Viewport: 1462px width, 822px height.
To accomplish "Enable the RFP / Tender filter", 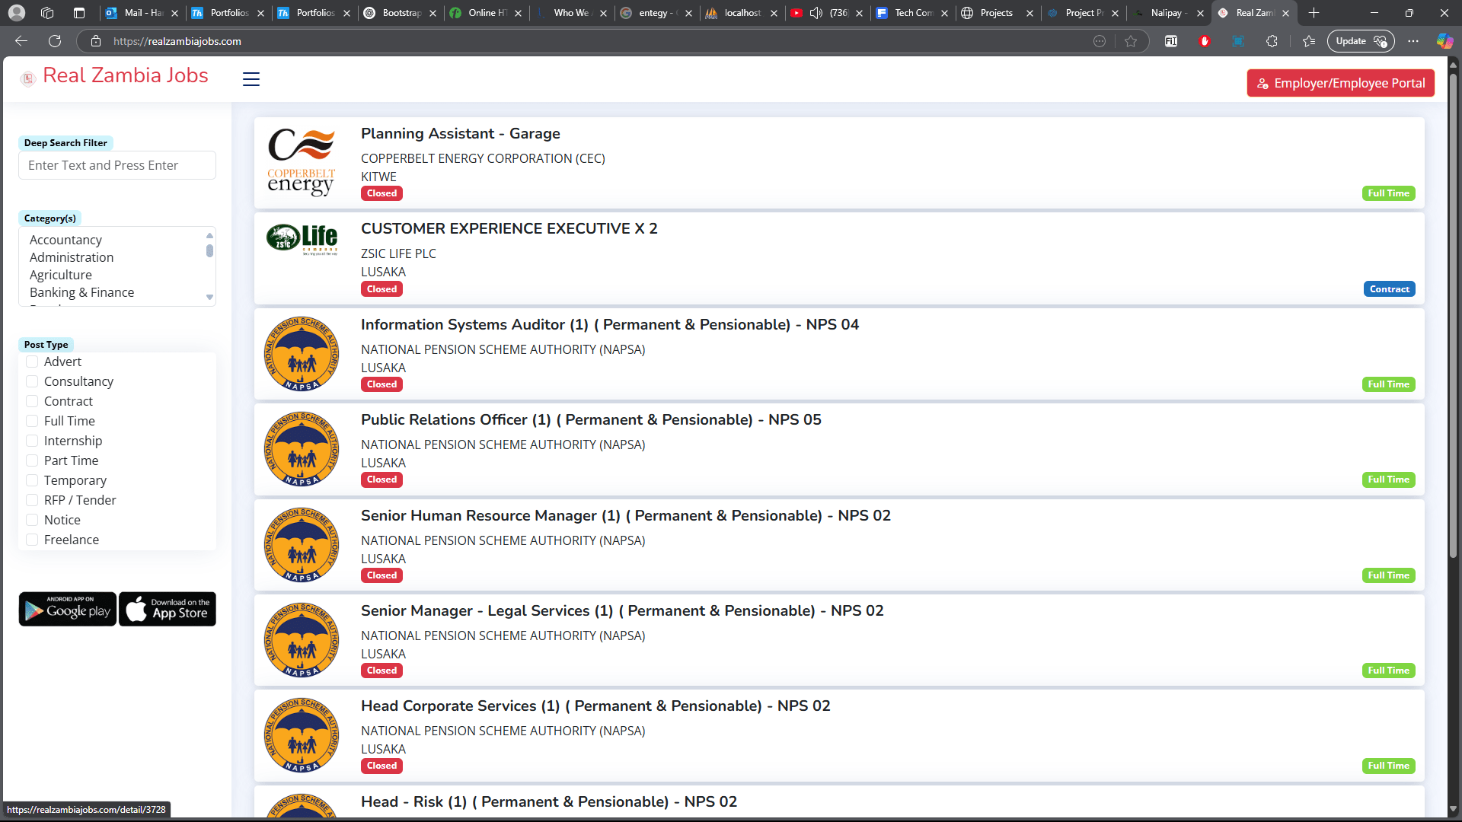I will [x=32, y=500].
